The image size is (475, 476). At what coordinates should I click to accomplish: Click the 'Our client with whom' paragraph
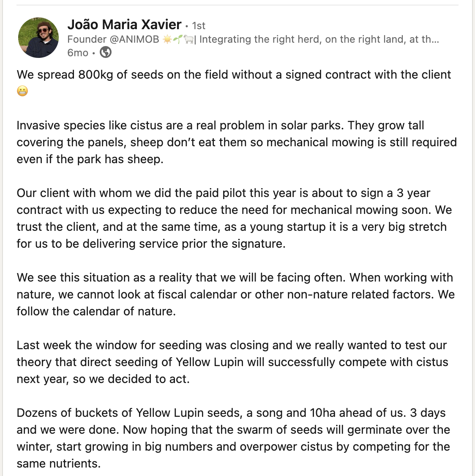[x=234, y=218]
